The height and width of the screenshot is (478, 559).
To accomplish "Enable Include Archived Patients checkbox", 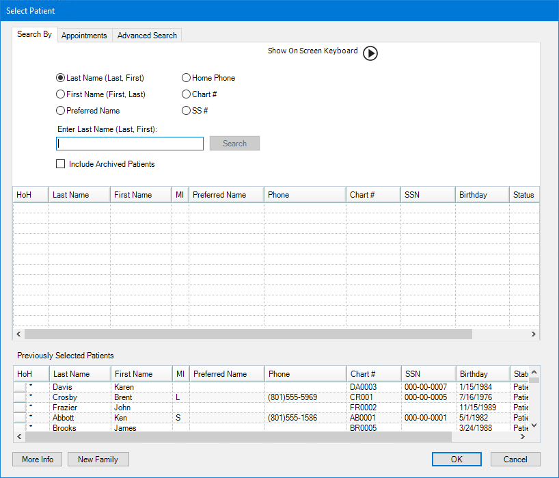I will pos(61,164).
